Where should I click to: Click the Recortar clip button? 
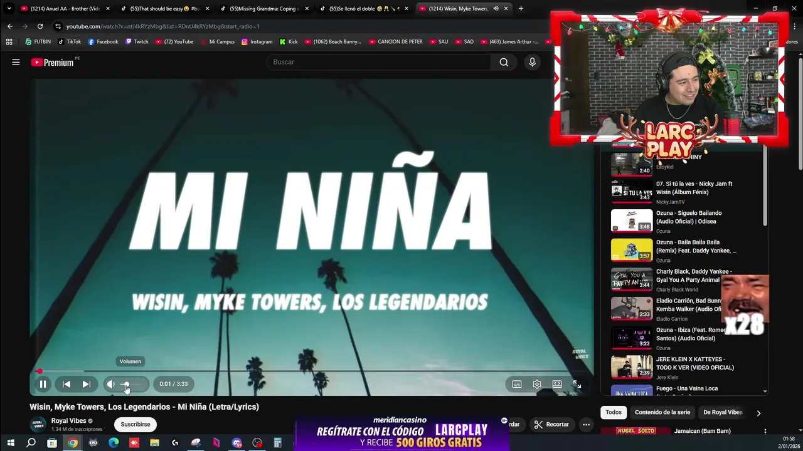551,424
